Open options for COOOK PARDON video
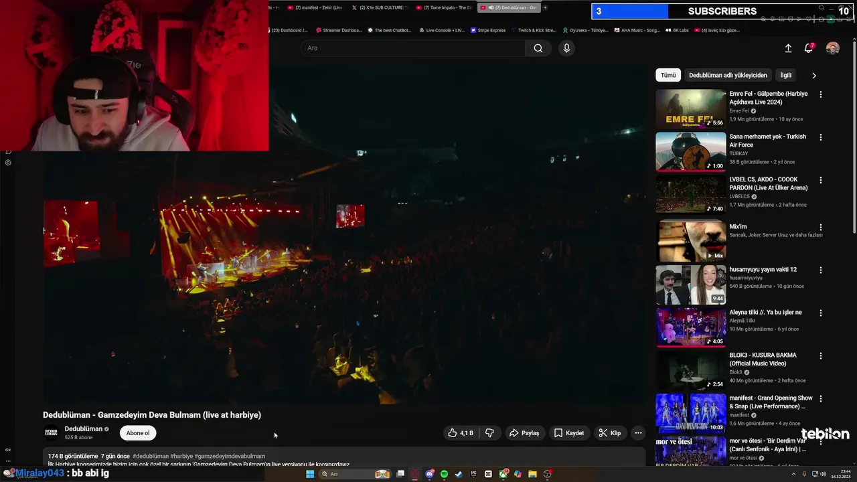The width and height of the screenshot is (857, 482). click(821, 180)
